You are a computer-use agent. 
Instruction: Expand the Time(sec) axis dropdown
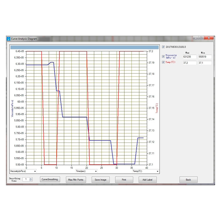coord(96,171)
